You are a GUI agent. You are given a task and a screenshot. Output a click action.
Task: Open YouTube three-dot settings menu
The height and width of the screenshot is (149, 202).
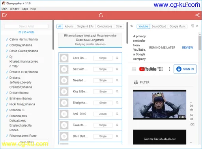point(169,69)
